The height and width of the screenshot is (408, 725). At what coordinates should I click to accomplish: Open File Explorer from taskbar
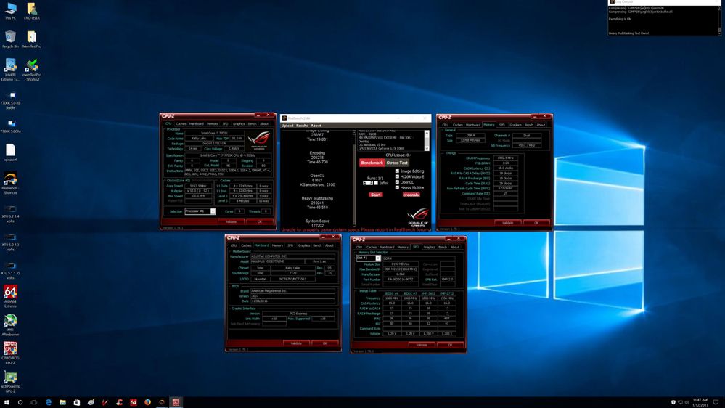pos(62,402)
